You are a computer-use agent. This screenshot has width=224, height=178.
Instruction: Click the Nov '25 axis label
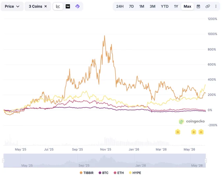(105, 149)
